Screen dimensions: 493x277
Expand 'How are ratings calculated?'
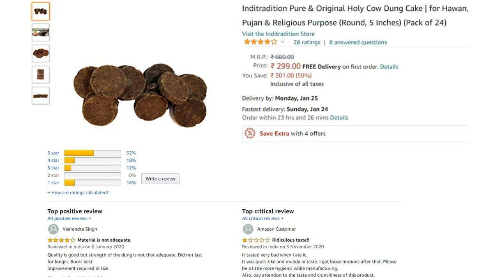(80, 192)
